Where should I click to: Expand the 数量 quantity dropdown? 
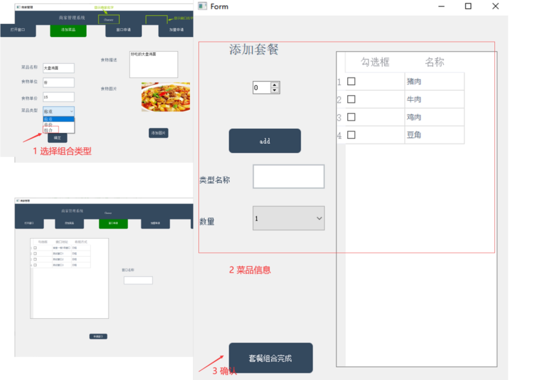coord(288,218)
